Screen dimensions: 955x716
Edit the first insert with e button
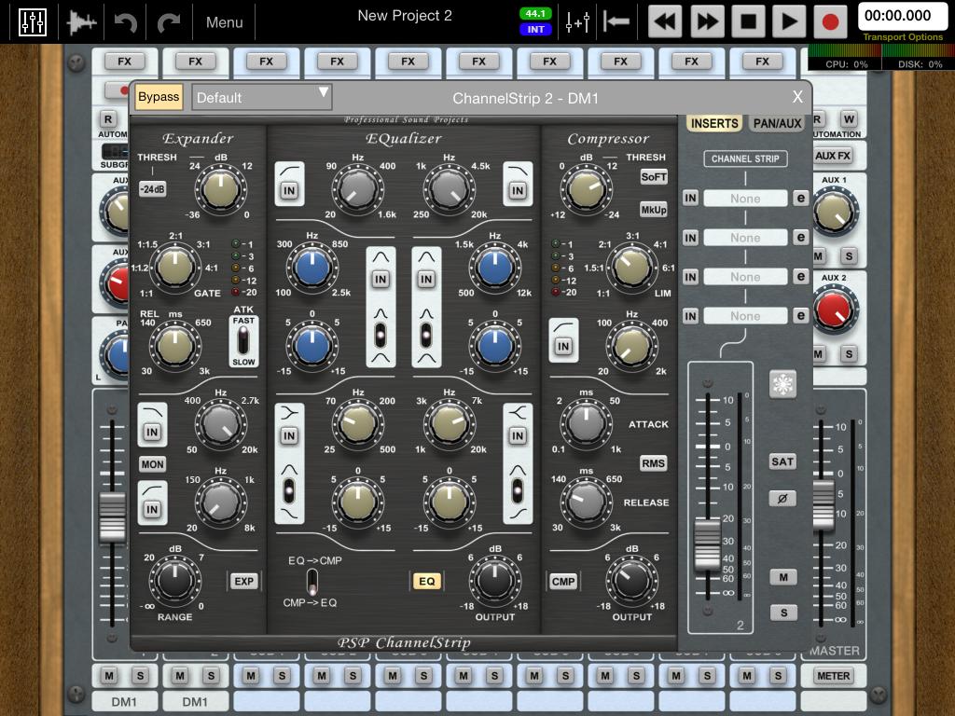[x=800, y=198]
